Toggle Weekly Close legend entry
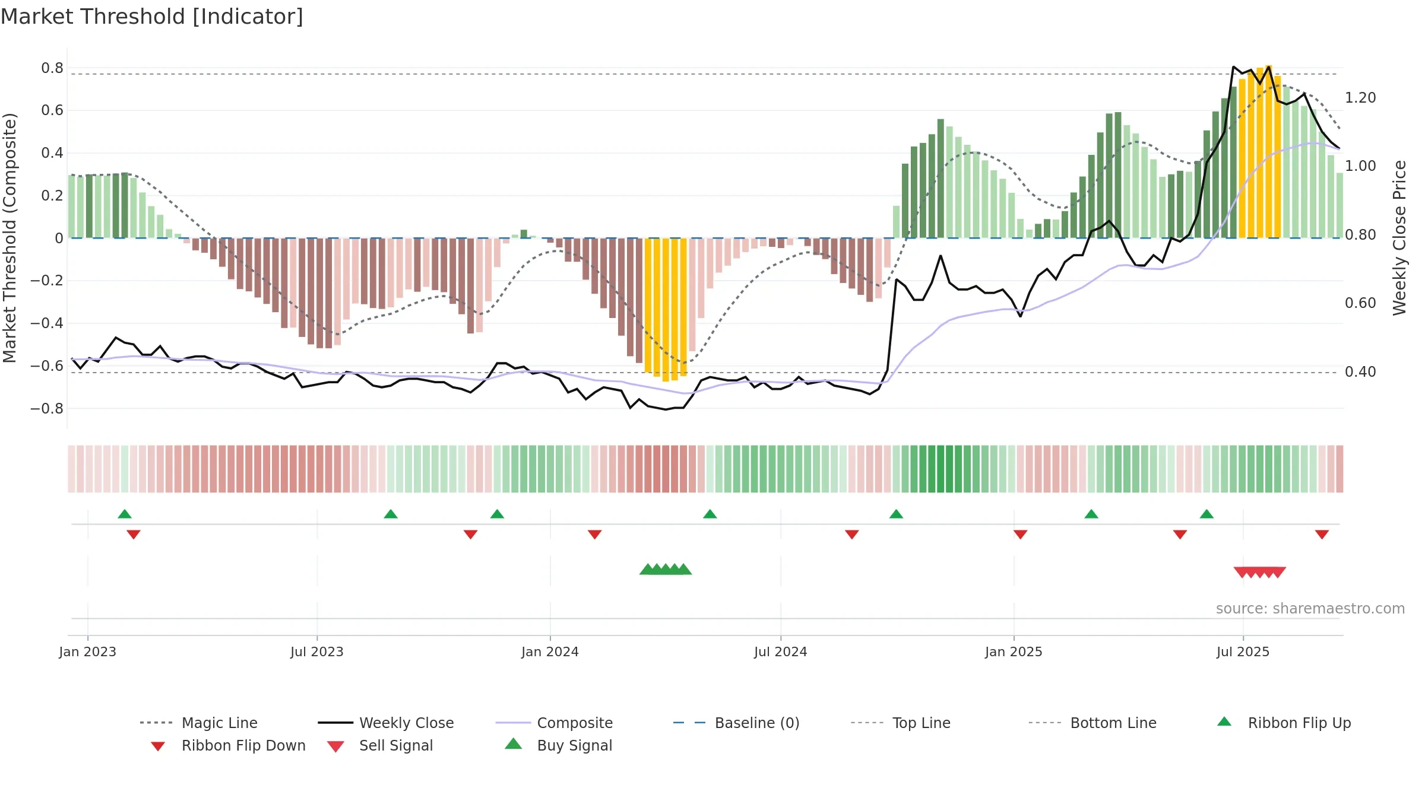Screen dimensions: 1425x801 pos(386,723)
